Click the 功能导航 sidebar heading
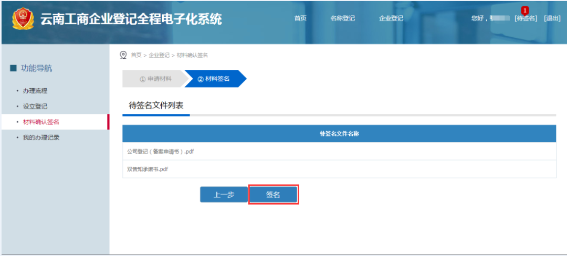 36,68
